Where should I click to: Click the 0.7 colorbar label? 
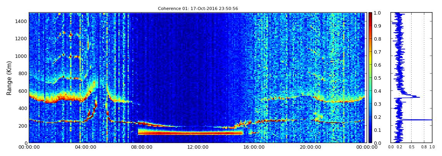tap(377, 52)
